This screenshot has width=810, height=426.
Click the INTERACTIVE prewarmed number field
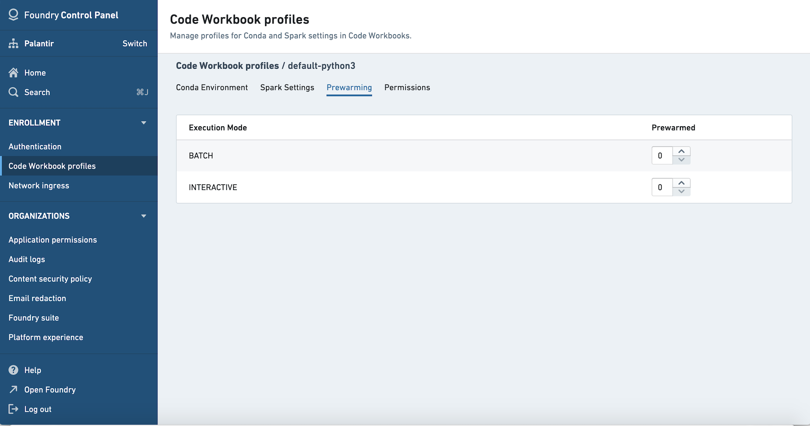tap(662, 188)
